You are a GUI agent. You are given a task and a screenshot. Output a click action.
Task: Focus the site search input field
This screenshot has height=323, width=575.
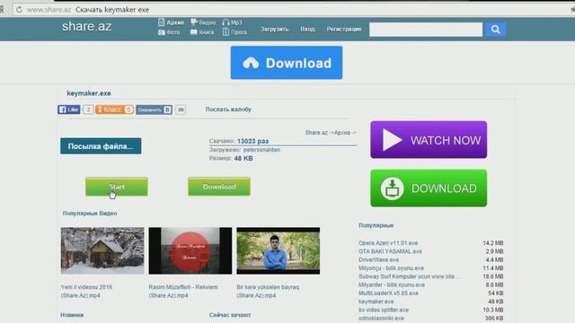tap(426, 30)
